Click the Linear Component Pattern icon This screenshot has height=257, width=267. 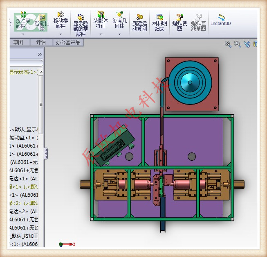[x=23, y=20]
